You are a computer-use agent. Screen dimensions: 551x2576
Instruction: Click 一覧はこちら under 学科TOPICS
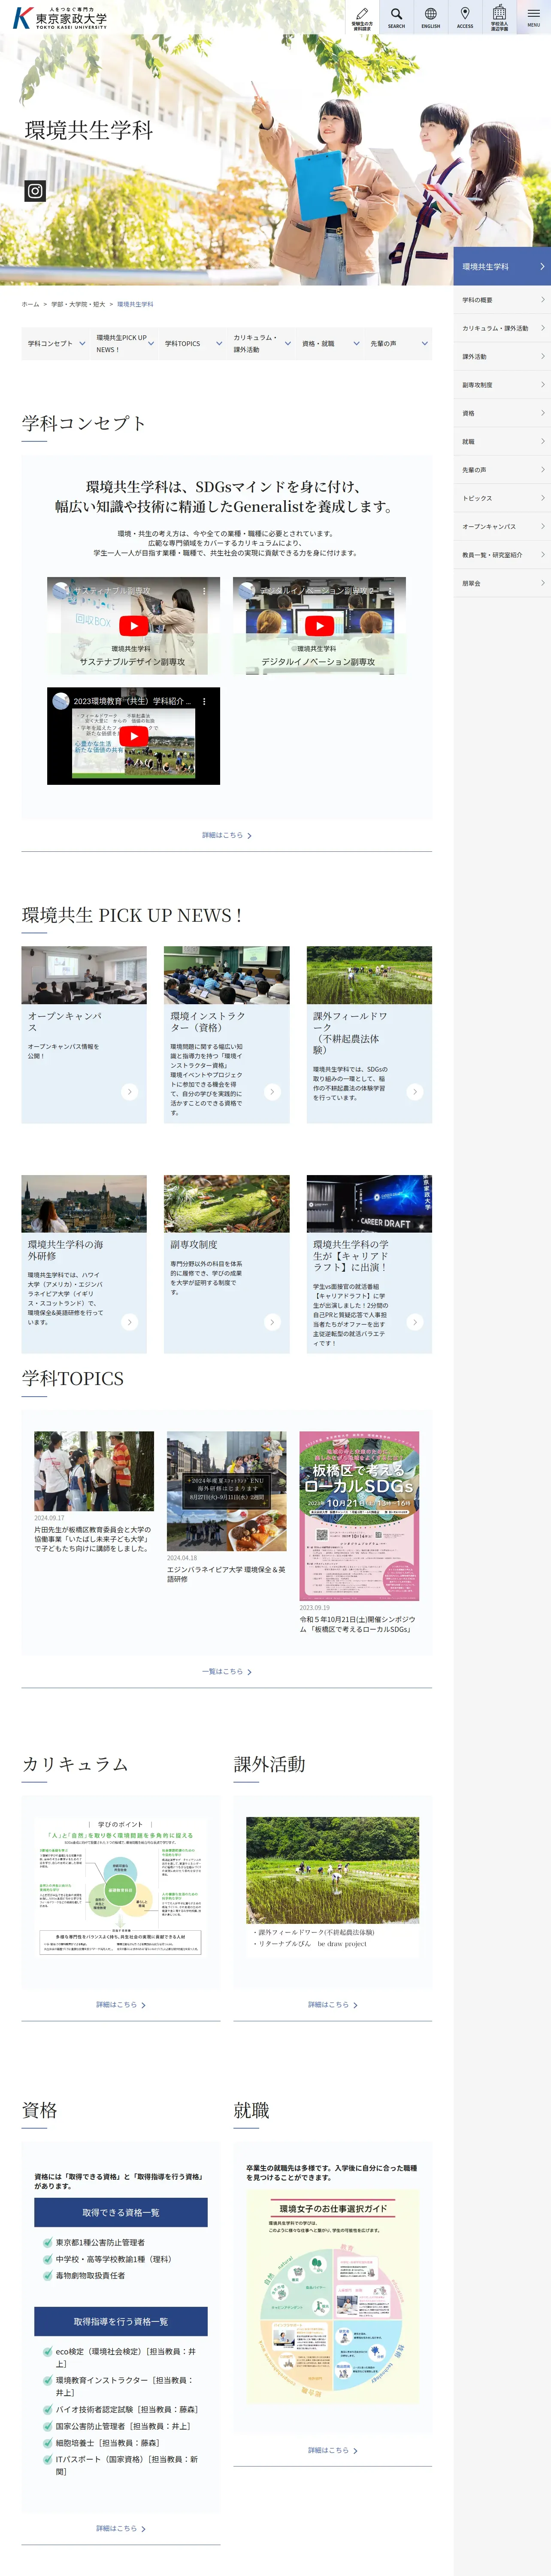click(x=226, y=1671)
